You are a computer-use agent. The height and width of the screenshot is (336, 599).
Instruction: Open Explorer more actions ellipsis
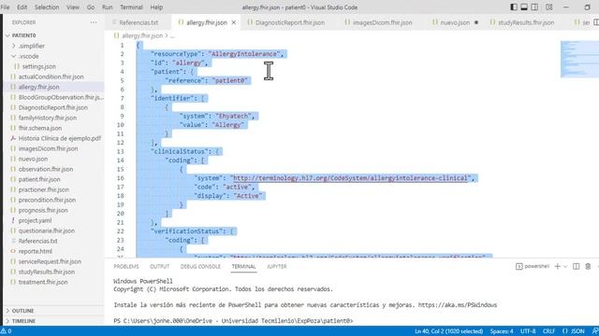pos(94,22)
